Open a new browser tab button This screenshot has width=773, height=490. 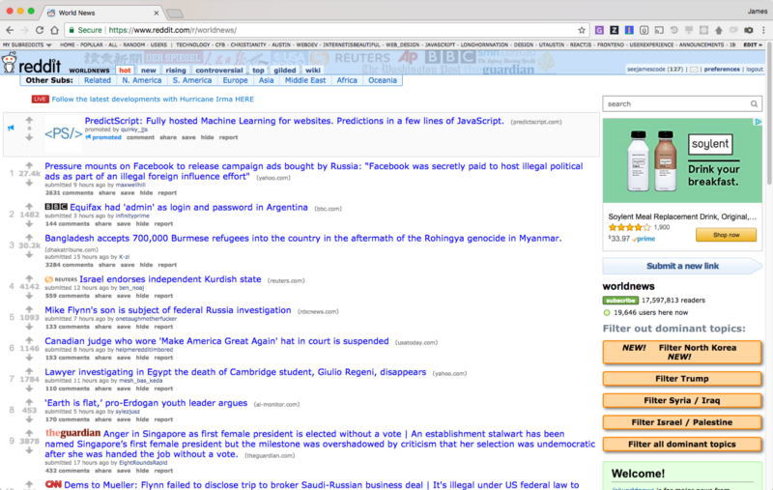pyautogui.click(x=175, y=13)
